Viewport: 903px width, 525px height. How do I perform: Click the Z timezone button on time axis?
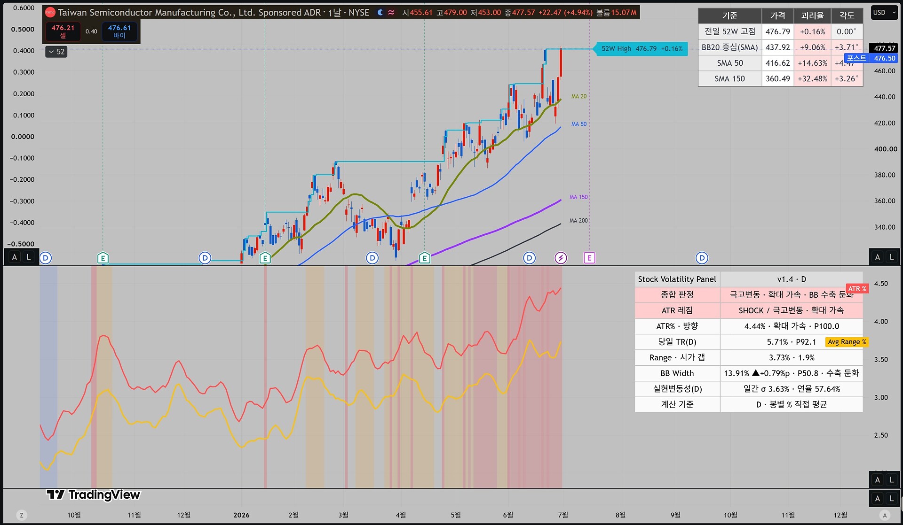21,515
